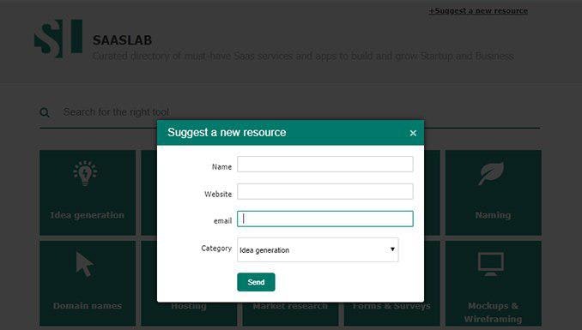Screen dimensions: 582x330
Task: Click the +Suggest a new resource link
Action: click(478, 11)
